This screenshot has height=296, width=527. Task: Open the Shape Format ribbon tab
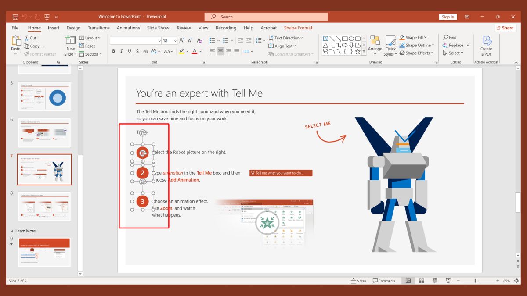[x=298, y=28]
